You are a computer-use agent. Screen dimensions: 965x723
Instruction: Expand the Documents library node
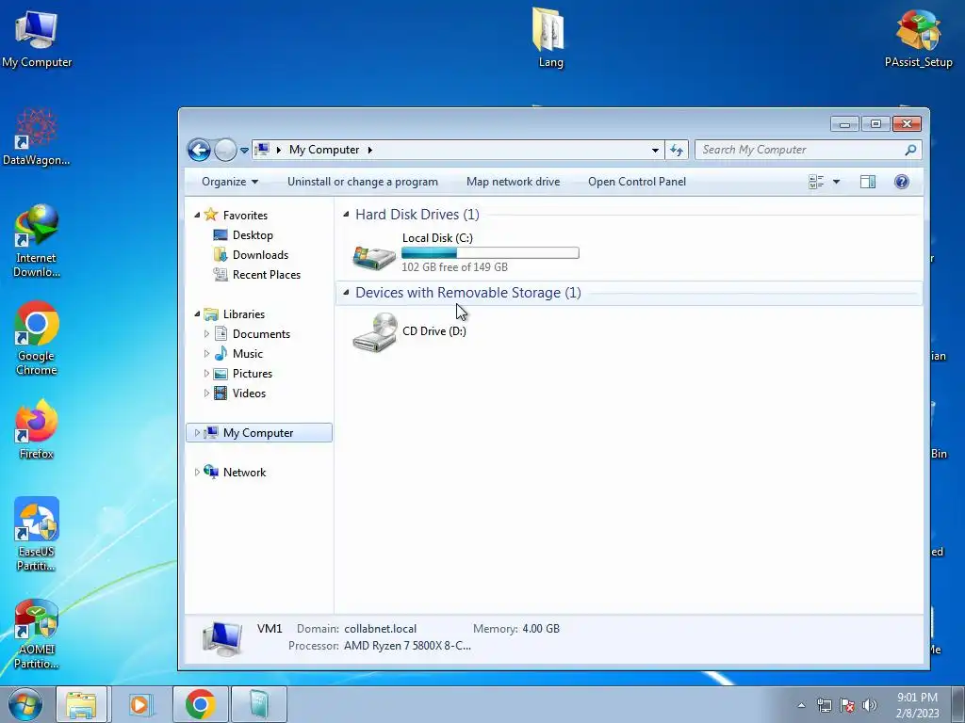pyautogui.click(x=206, y=334)
